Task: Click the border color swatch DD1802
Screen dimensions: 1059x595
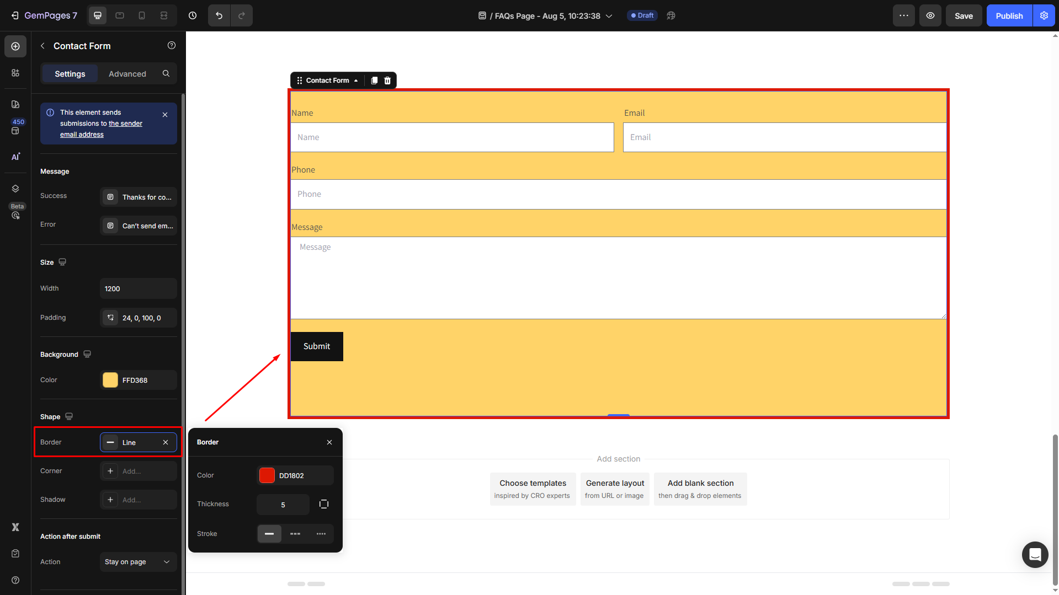Action: point(267,475)
